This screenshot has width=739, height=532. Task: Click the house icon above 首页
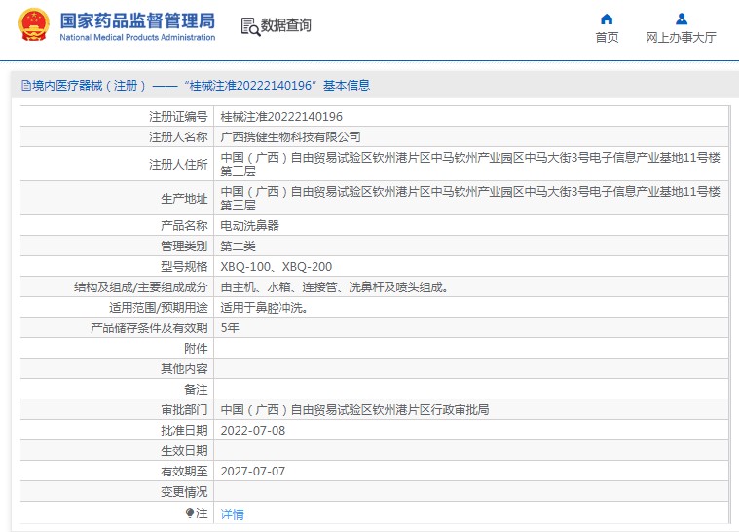point(607,19)
